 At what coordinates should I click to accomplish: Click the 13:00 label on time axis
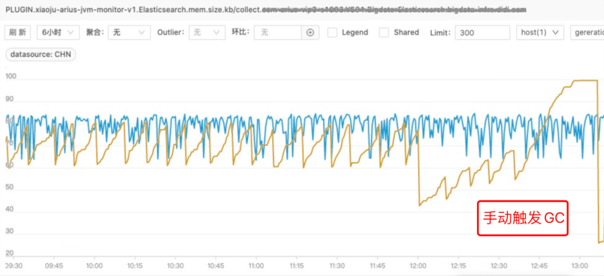[x=580, y=266]
